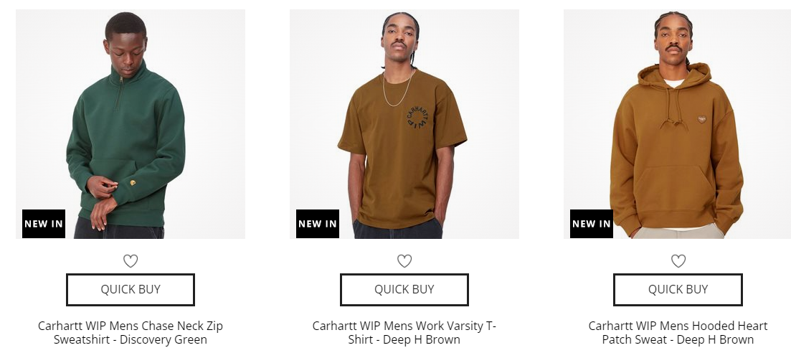The image size is (791, 358).
Task: Click the heart icon under the Hooded Heart Patch Sweat
Action: click(678, 260)
